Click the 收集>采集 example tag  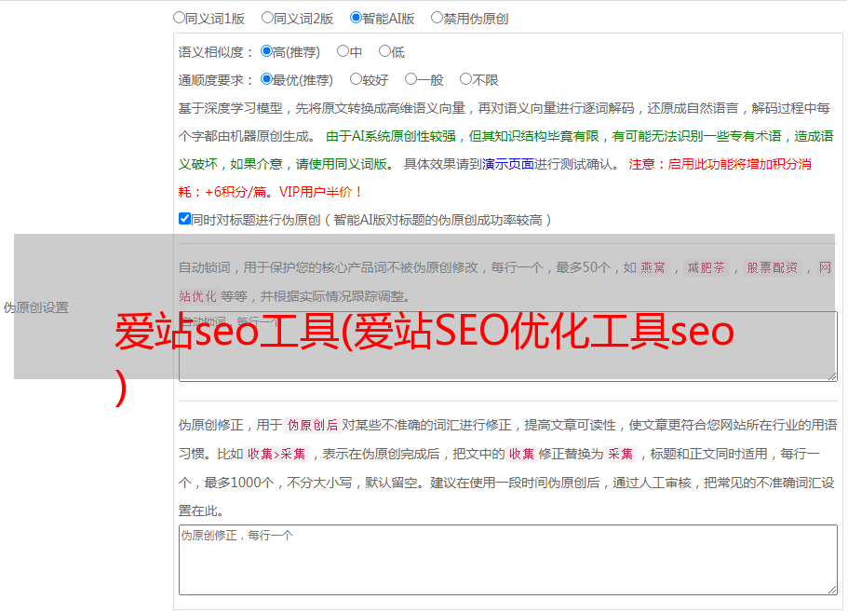pos(276,454)
